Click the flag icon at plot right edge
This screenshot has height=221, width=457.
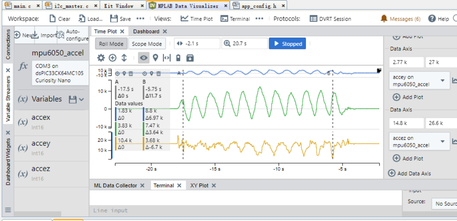(380, 71)
